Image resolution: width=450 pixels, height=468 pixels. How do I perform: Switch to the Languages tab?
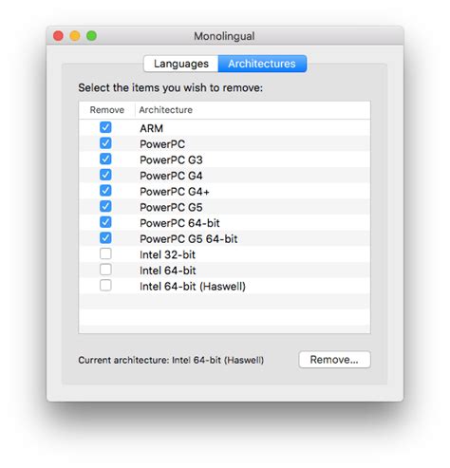coord(180,64)
